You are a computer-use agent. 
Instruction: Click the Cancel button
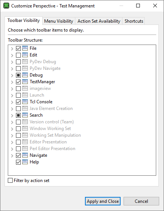[x=141, y=201]
